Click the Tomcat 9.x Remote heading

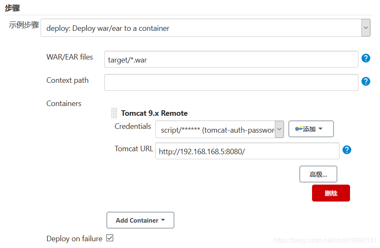[154, 113]
